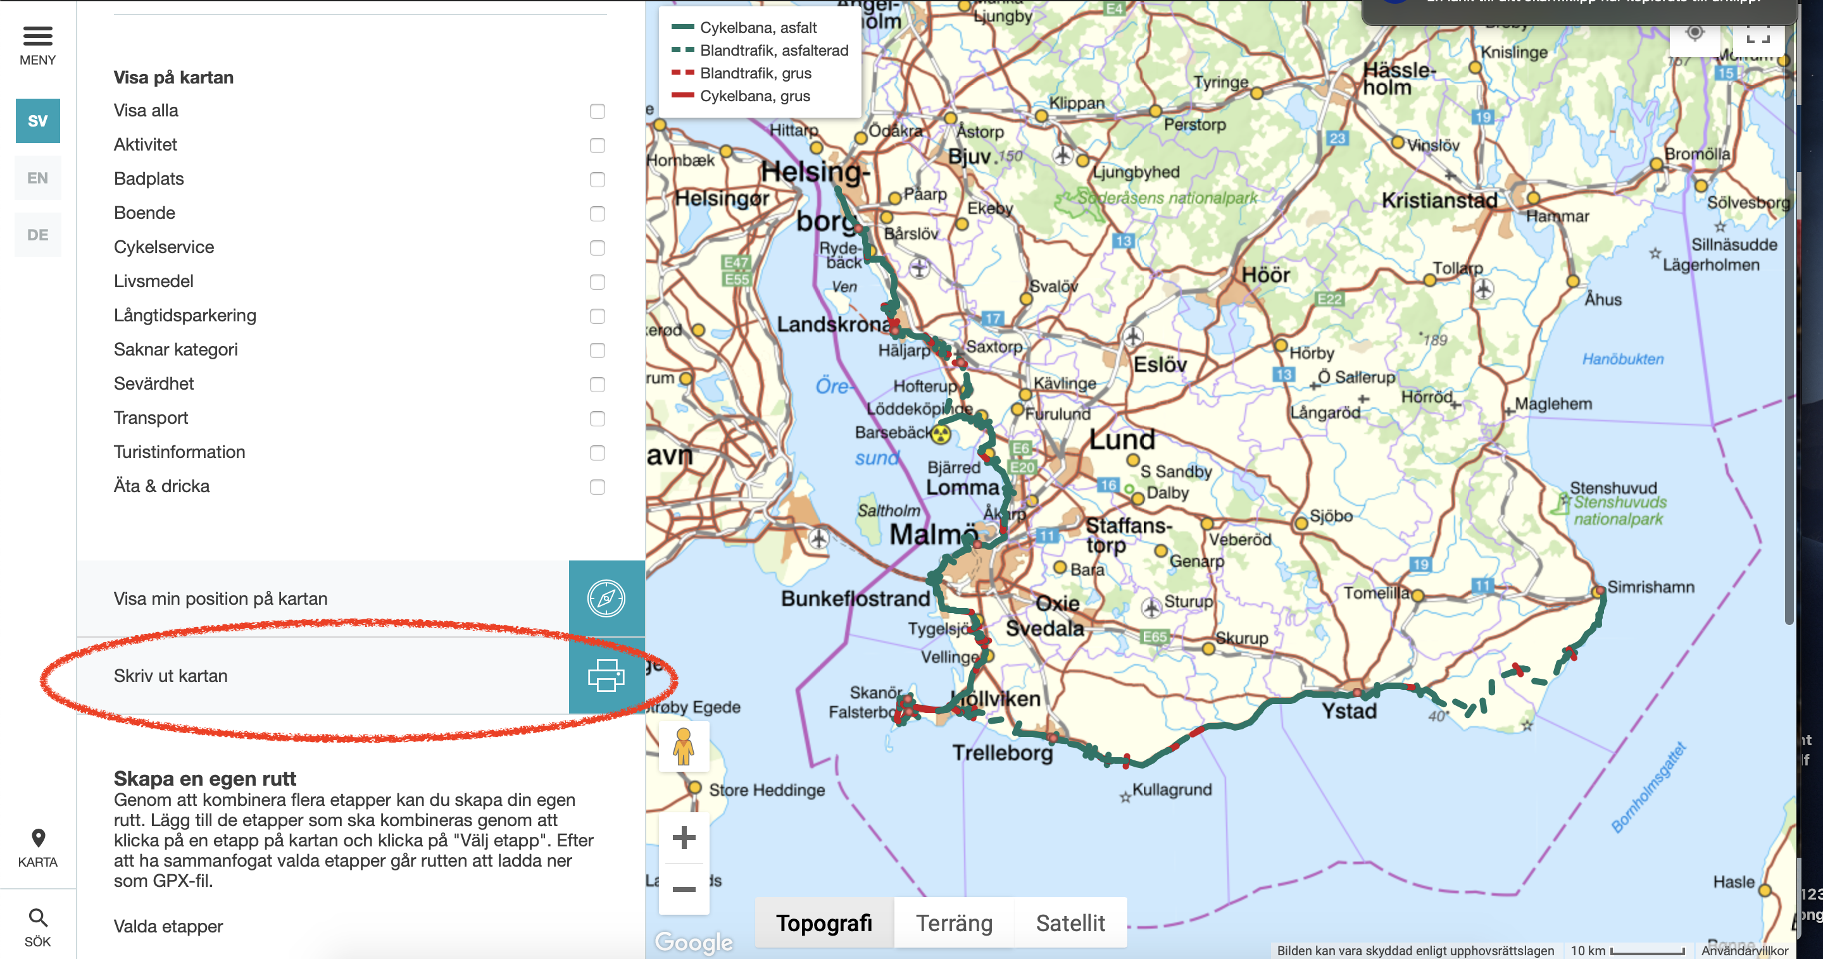Tick the Cykelservice checkbox
Viewport: 1823px width, 959px height.
pos(598,247)
